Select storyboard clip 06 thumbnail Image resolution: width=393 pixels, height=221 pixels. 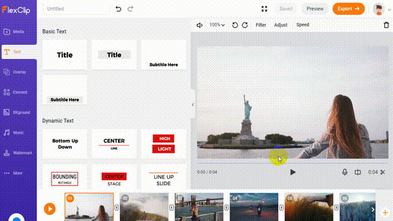pyautogui.click(x=357, y=207)
